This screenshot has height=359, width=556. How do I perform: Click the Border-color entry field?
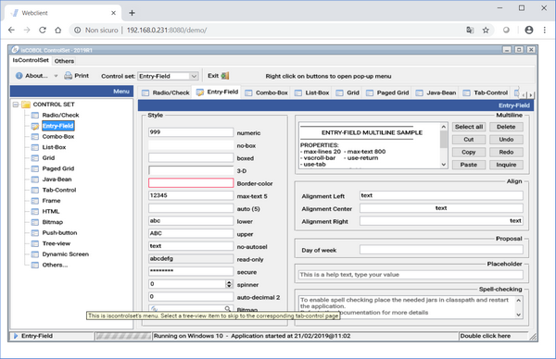[x=191, y=183]
